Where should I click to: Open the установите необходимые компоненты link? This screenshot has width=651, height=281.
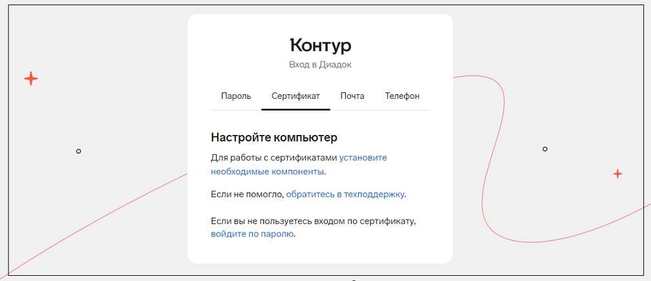click(x=299, y=164)
